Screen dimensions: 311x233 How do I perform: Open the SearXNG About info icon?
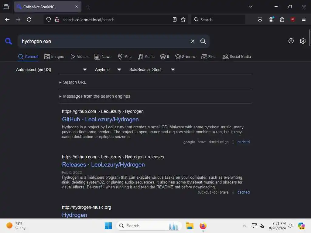(x=291, y=41)
